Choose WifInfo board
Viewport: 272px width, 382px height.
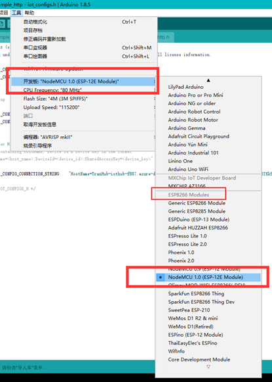208,351
